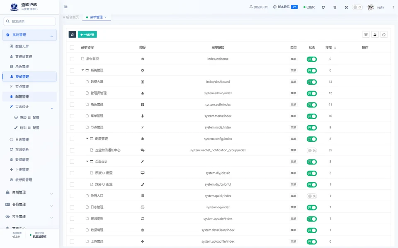This screenshot has width=398, height=248.
Task: Enable status switch for 企业微信通知中心 row
Action: coord(312,150)
